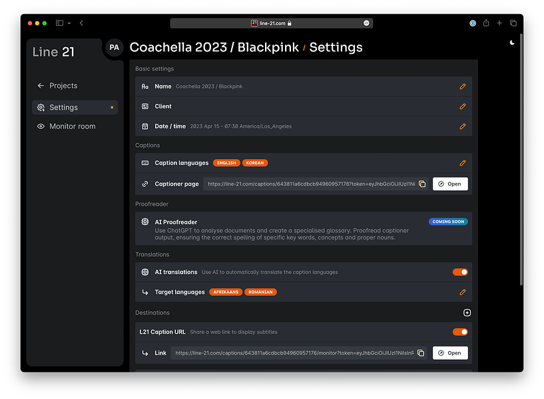The image size is (544, 399).
Task: Open the L21 Caption URL link
Action: [450, 353]
